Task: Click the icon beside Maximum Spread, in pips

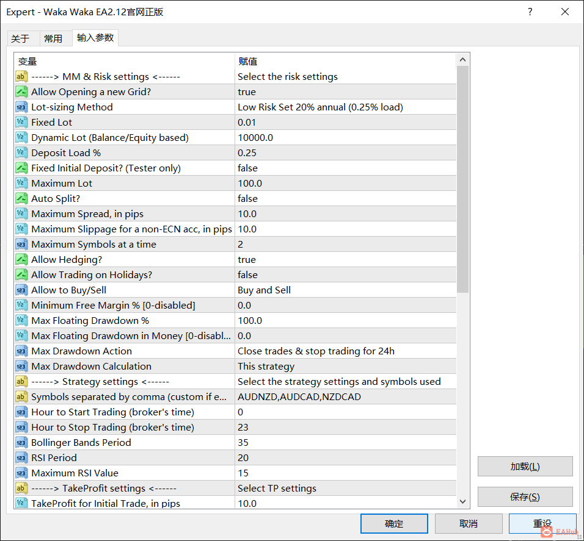Action: coord(21,214)
